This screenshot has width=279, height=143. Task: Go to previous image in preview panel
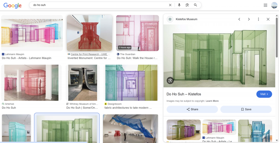tap(239, 19)
